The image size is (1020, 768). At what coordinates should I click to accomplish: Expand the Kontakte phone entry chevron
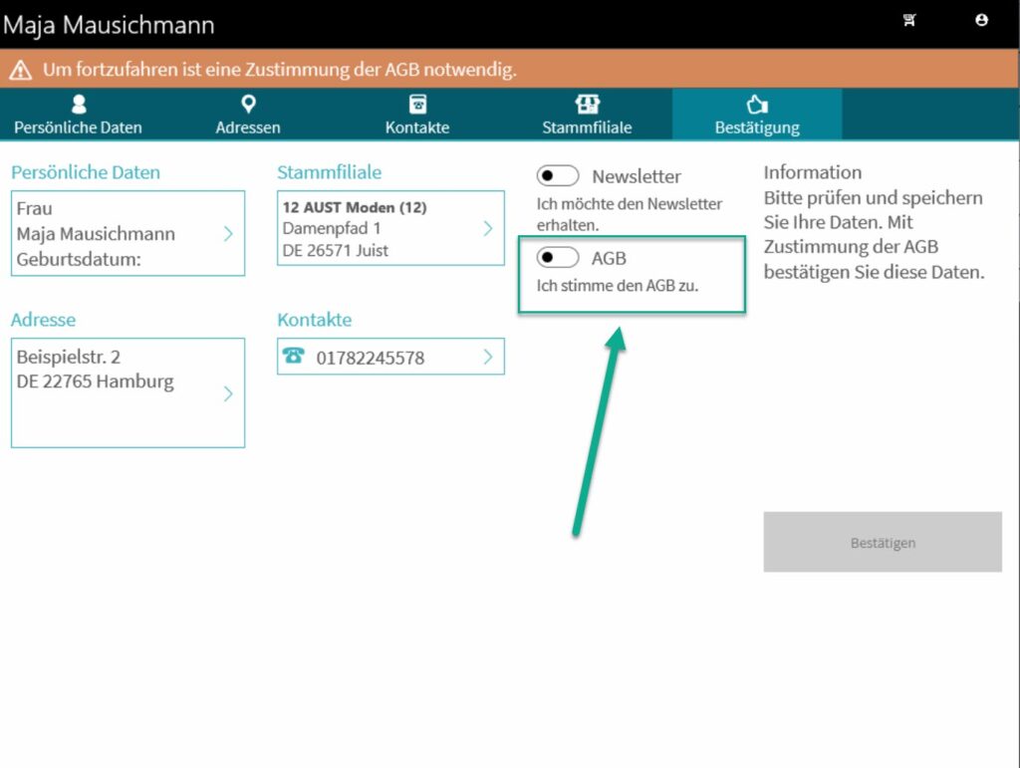click(487, 357)
